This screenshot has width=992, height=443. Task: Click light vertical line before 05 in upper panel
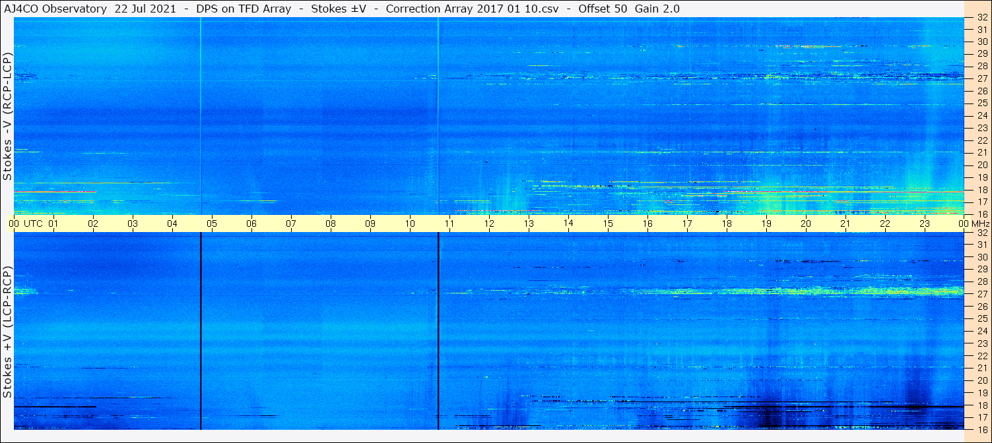click(201, 116)
